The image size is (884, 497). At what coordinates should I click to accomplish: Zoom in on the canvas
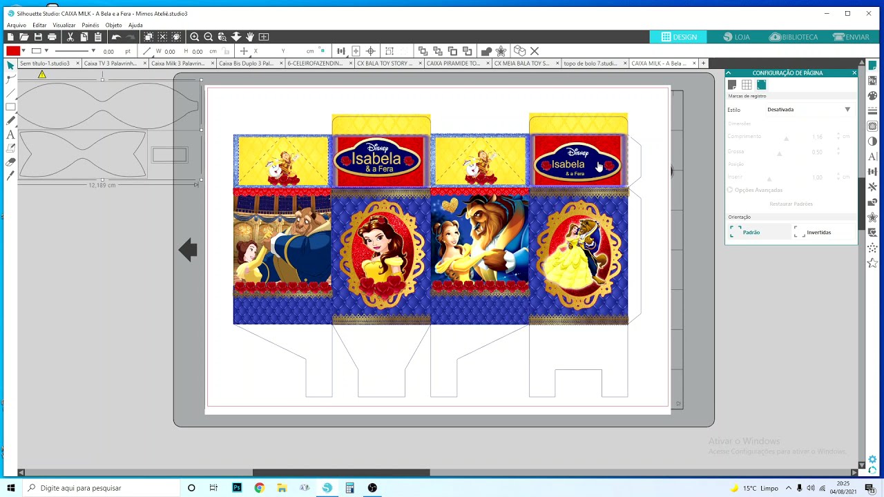tap(195, 37)
